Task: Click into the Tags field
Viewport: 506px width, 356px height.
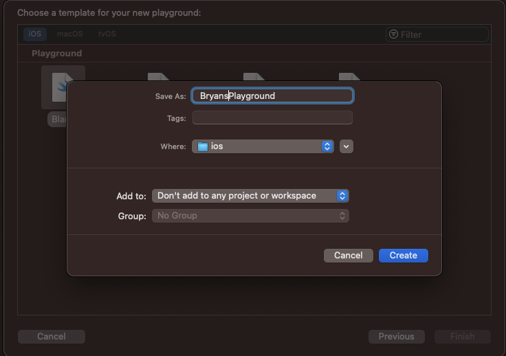Action: pyautogui.click(x=272, y=118)
